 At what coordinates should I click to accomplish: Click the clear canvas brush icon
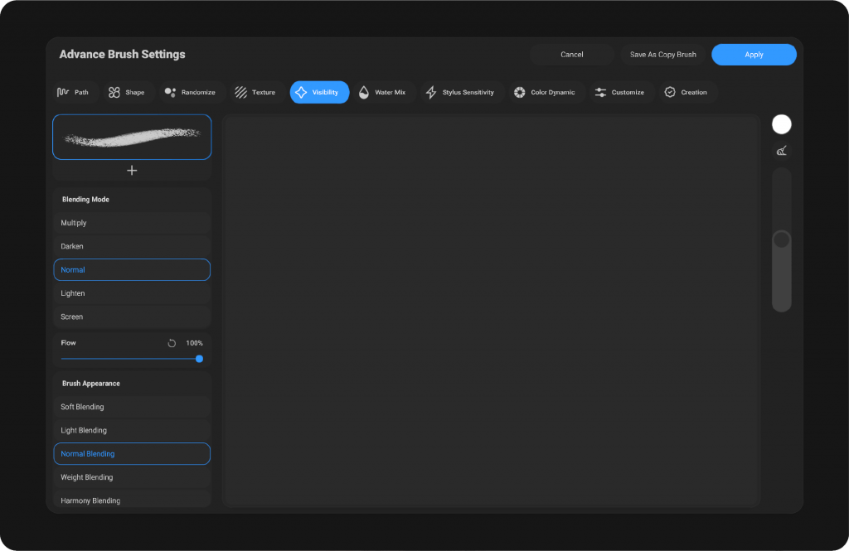tap(781, 151)
